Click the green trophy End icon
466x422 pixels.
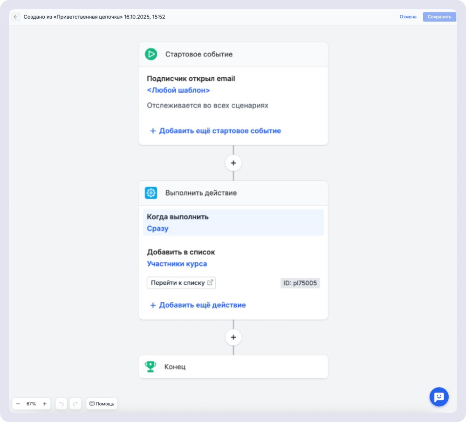click(x=151, y=367)
